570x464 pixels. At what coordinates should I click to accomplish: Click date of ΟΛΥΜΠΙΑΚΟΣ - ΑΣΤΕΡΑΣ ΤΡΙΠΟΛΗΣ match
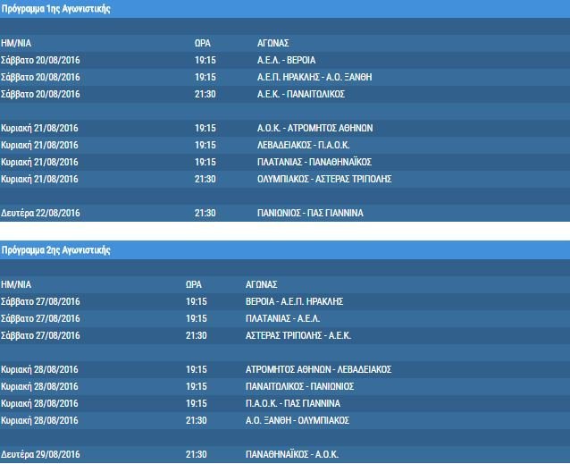click(x=39, y=179)
